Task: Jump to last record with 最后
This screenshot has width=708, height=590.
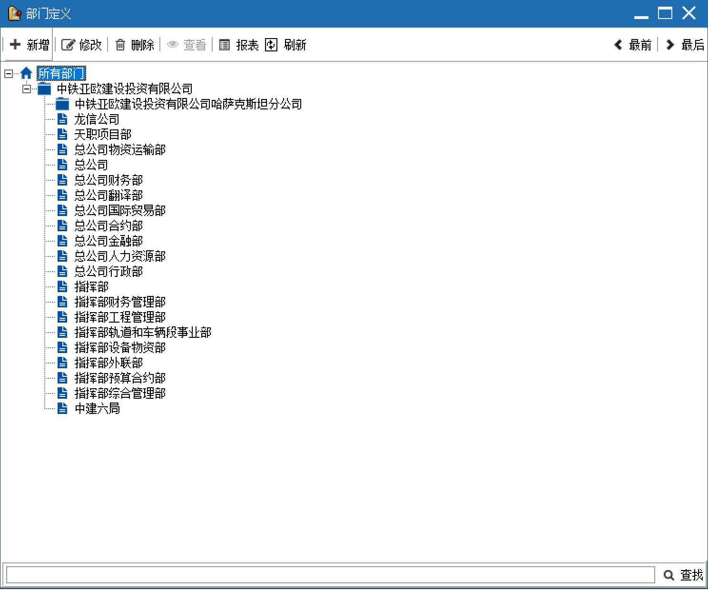Action: pos(685,45)
